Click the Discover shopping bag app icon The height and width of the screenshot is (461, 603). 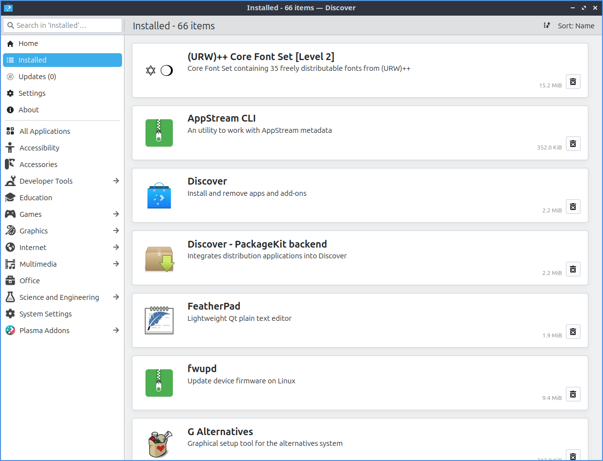(159, 195)
